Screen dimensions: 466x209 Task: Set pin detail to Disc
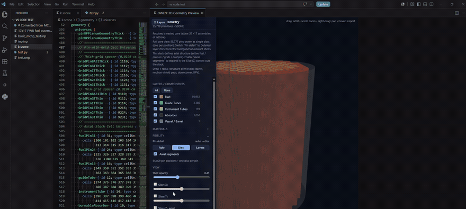pyautogui.click(x=181, y=148)
